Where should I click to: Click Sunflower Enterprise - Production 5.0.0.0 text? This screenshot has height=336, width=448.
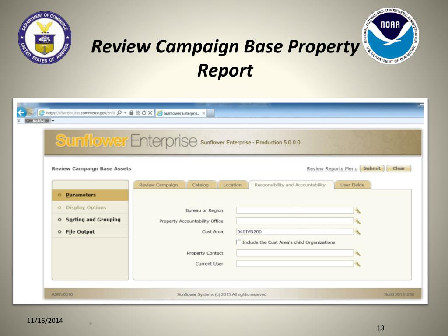tap(250, 142)
